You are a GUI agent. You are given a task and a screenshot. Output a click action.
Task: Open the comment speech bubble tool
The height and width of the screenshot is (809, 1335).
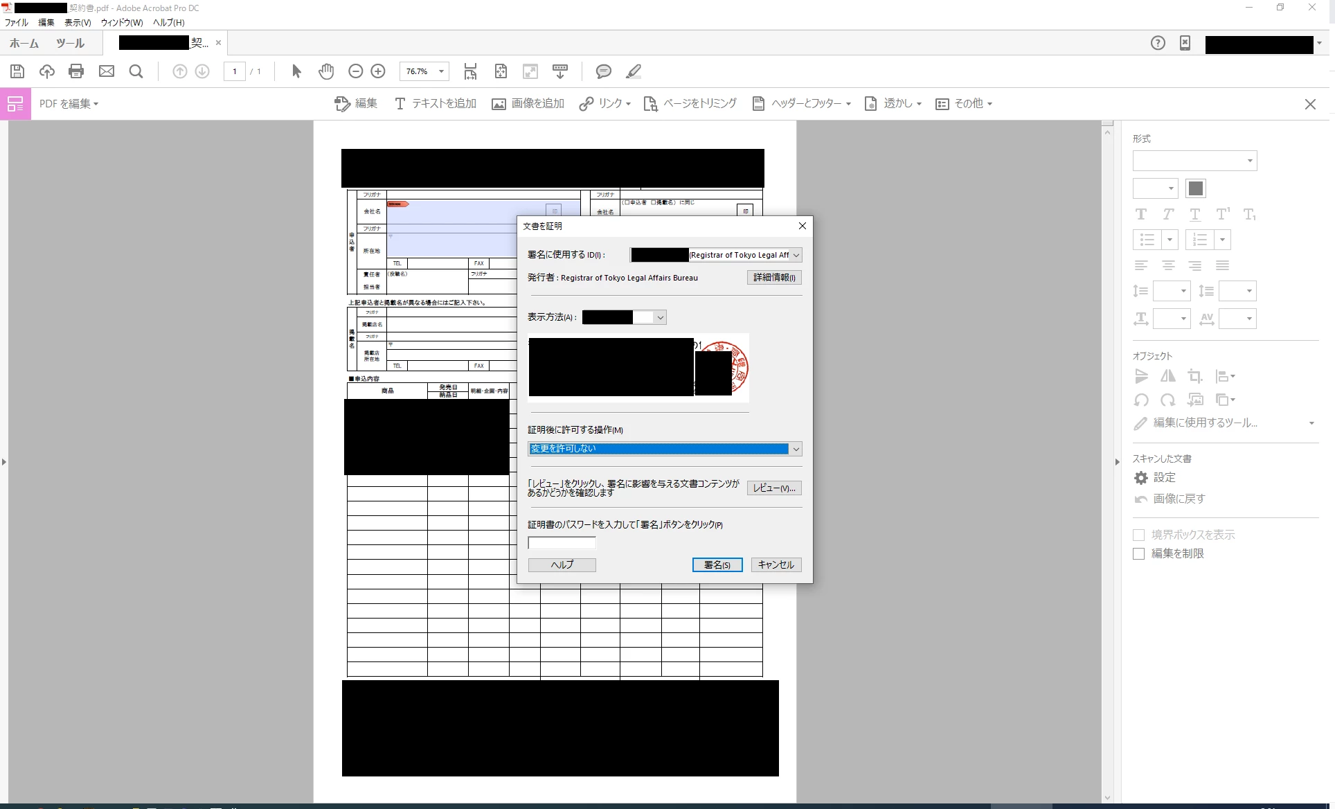point(603,71)
